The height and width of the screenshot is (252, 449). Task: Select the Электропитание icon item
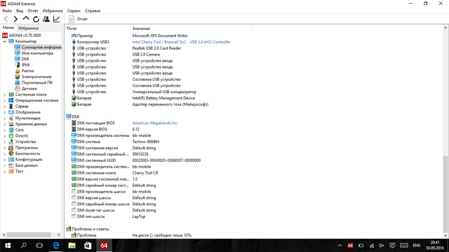click(18, 77)
